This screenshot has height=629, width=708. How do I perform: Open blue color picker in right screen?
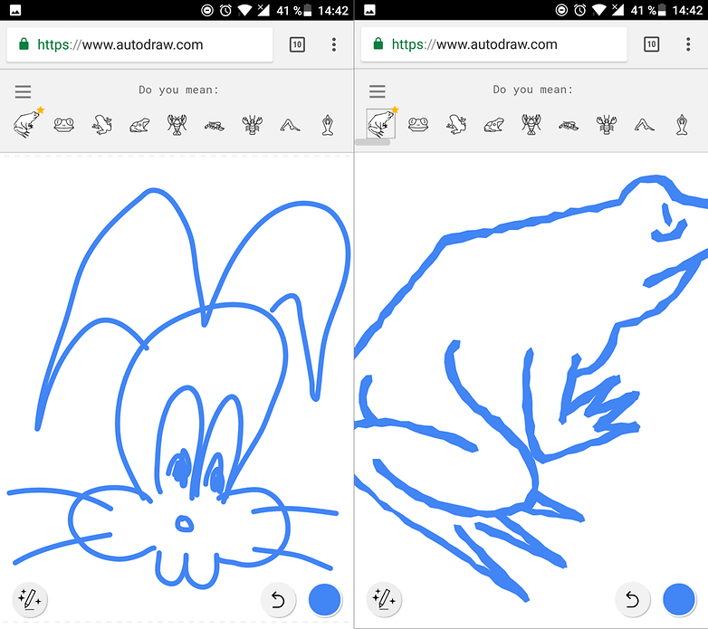(679, 600)
